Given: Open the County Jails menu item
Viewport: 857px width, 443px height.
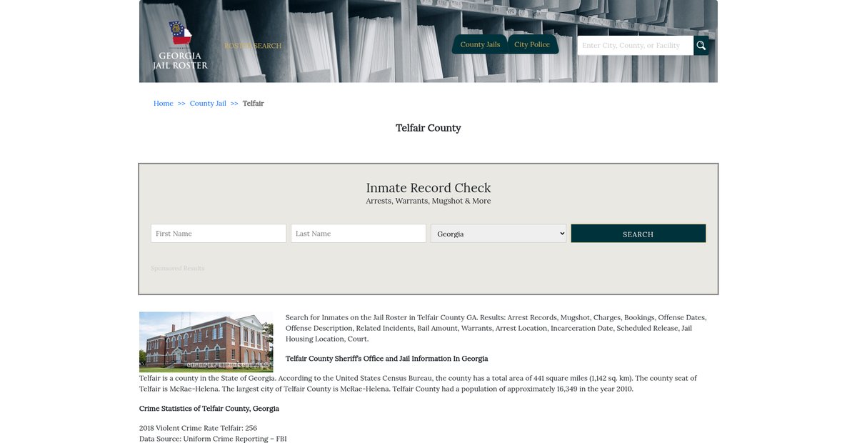Looking at the screenshot, I should 480,44.
